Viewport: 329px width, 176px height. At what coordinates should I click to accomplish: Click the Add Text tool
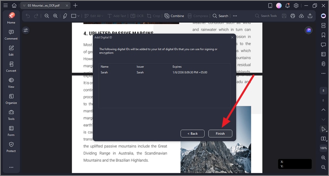pos(117,16)
